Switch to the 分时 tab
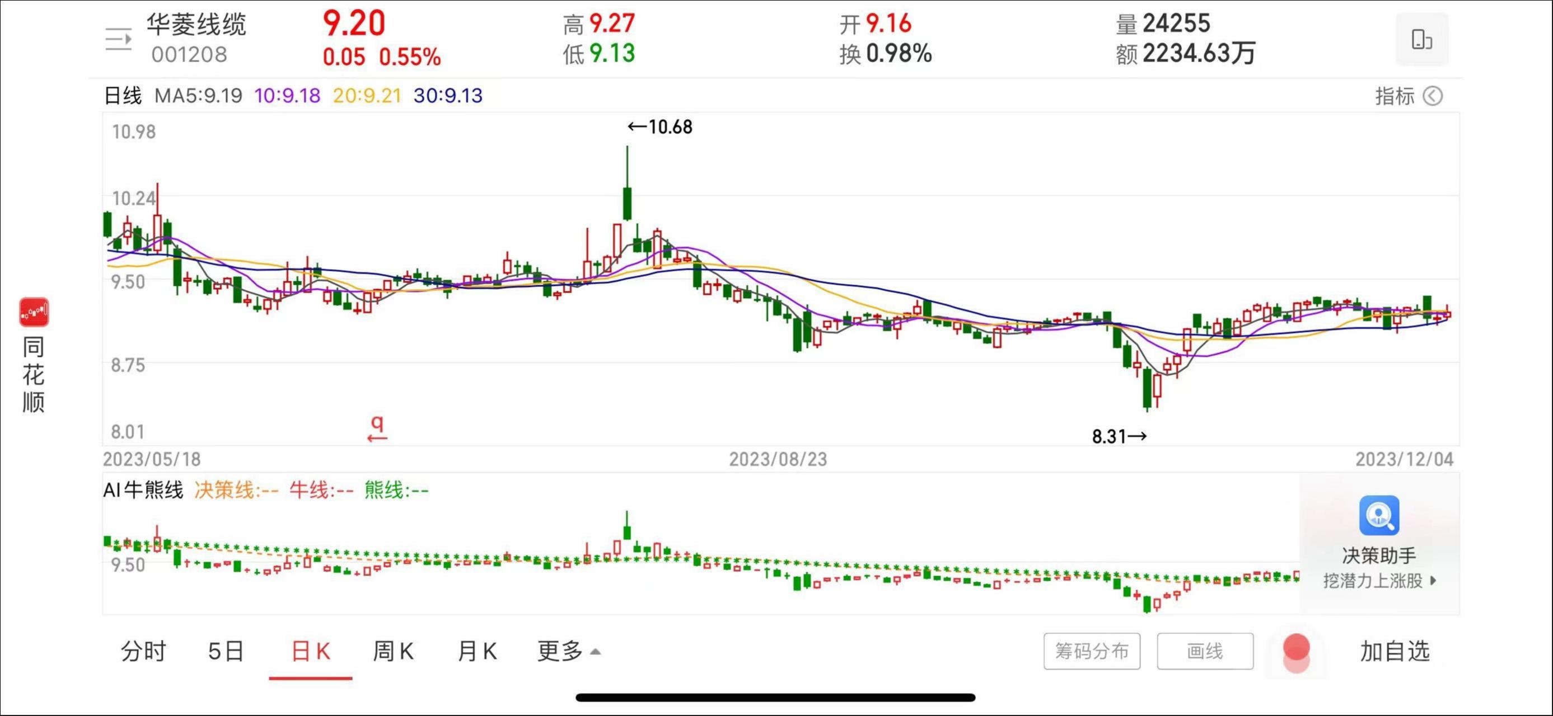This screenshot has height=716, width=1553. coord(143,651)
